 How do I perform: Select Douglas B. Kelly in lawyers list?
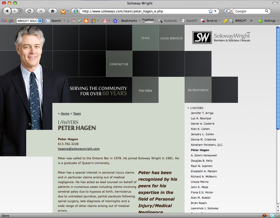[202, 161]
